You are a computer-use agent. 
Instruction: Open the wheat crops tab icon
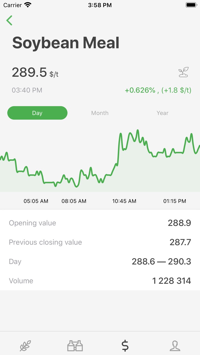coord(25,346)
